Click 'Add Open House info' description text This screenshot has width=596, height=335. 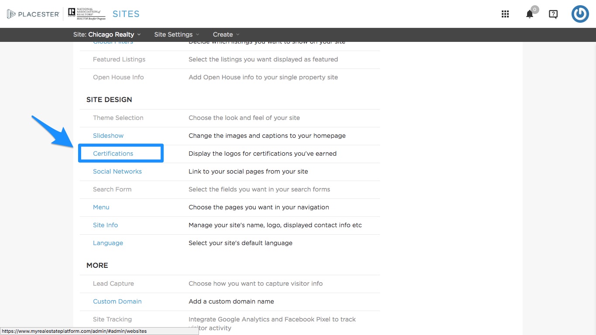point(263,77)
